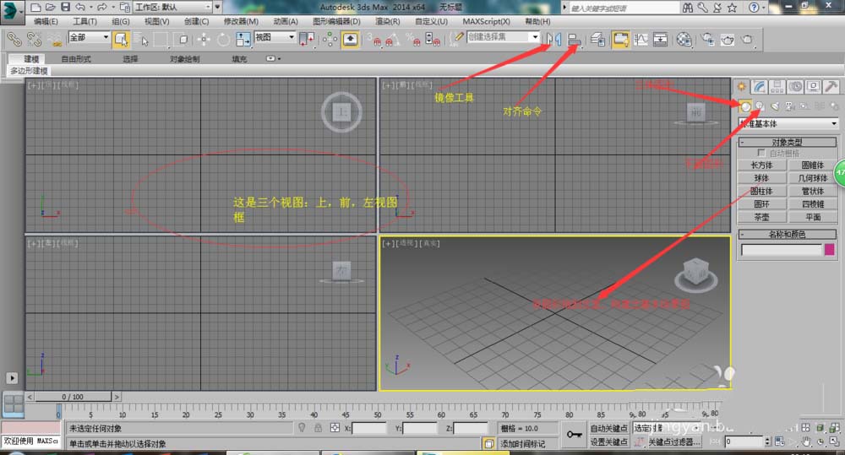Click the Align command icon
The image size is (845, 455).
click(575, 40)
